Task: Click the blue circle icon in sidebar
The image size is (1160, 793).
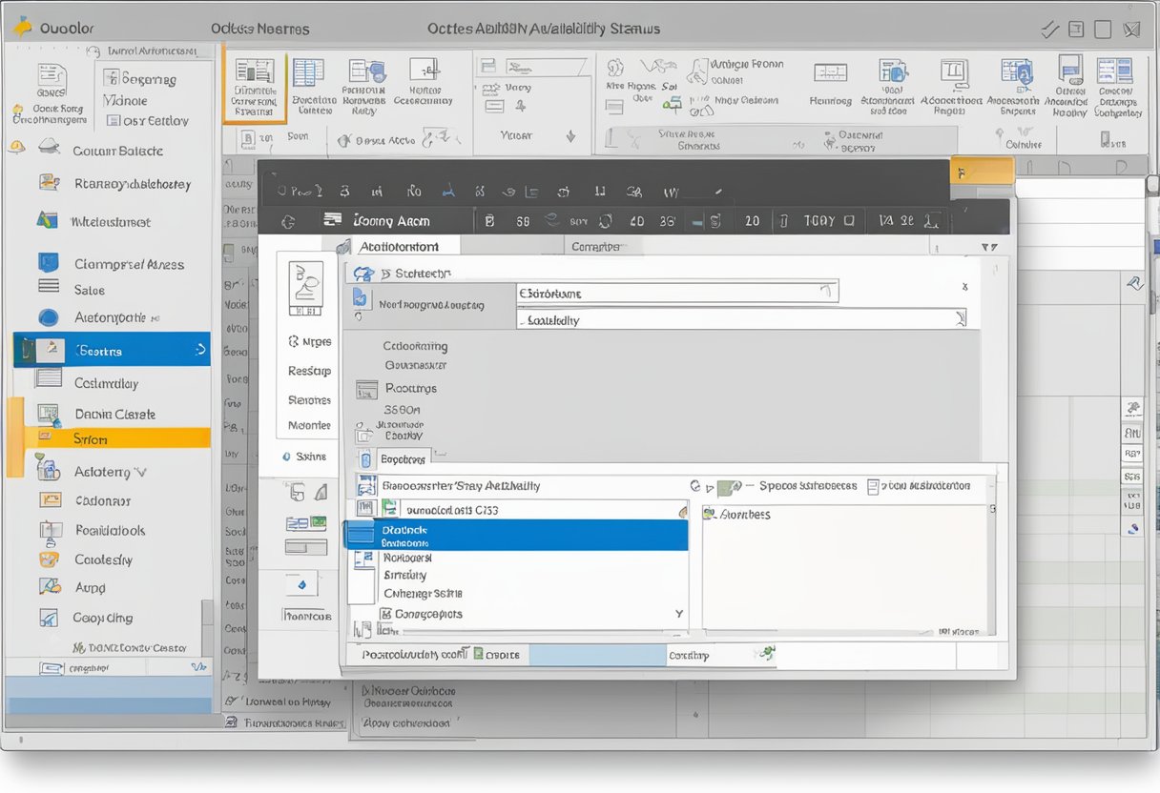Action: [48, 318]
